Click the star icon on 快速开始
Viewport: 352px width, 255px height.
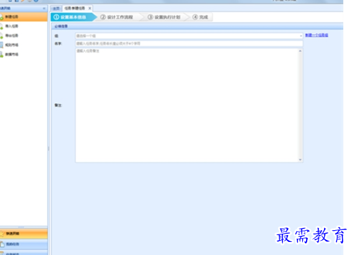(2, 234)
